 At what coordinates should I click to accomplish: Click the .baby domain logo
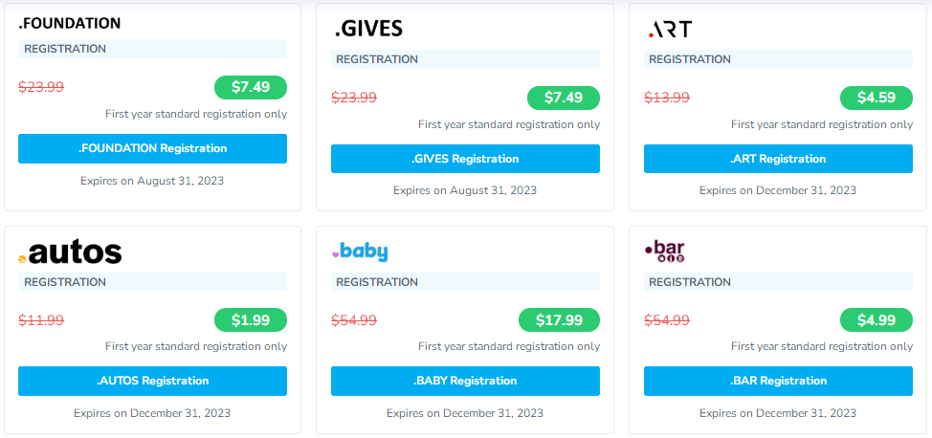pos(360,252)
